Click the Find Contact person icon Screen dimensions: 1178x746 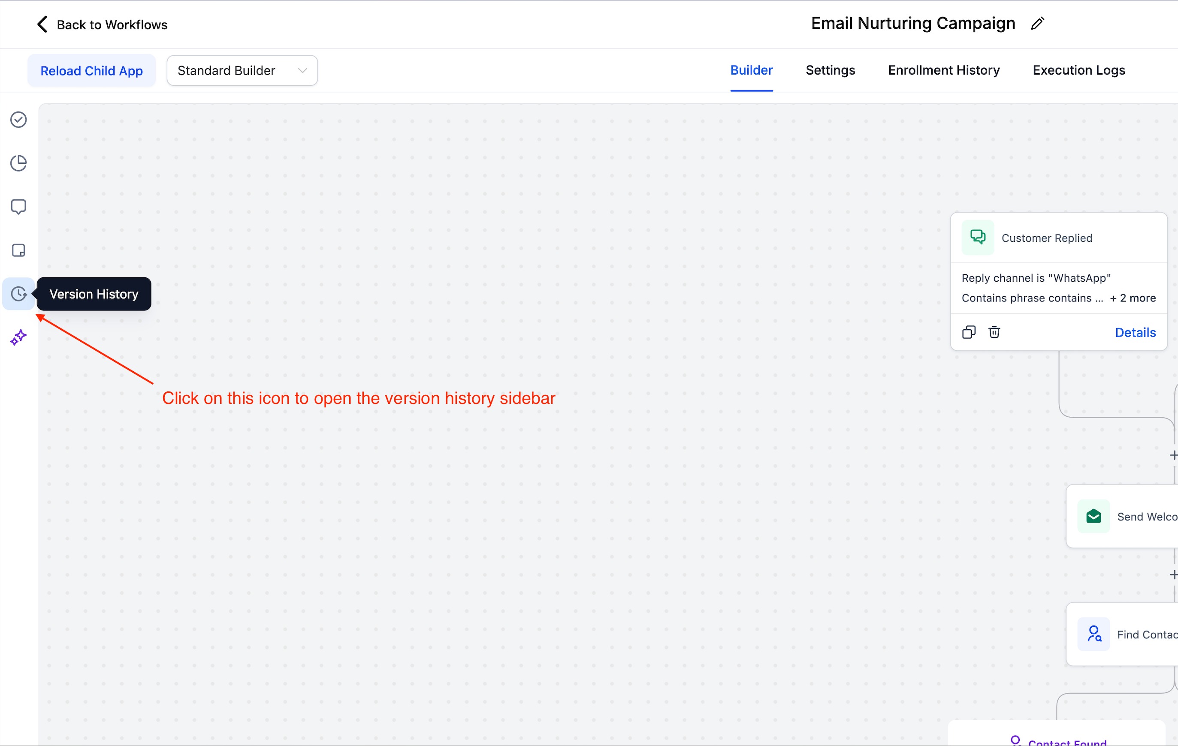pos(1093,634)
